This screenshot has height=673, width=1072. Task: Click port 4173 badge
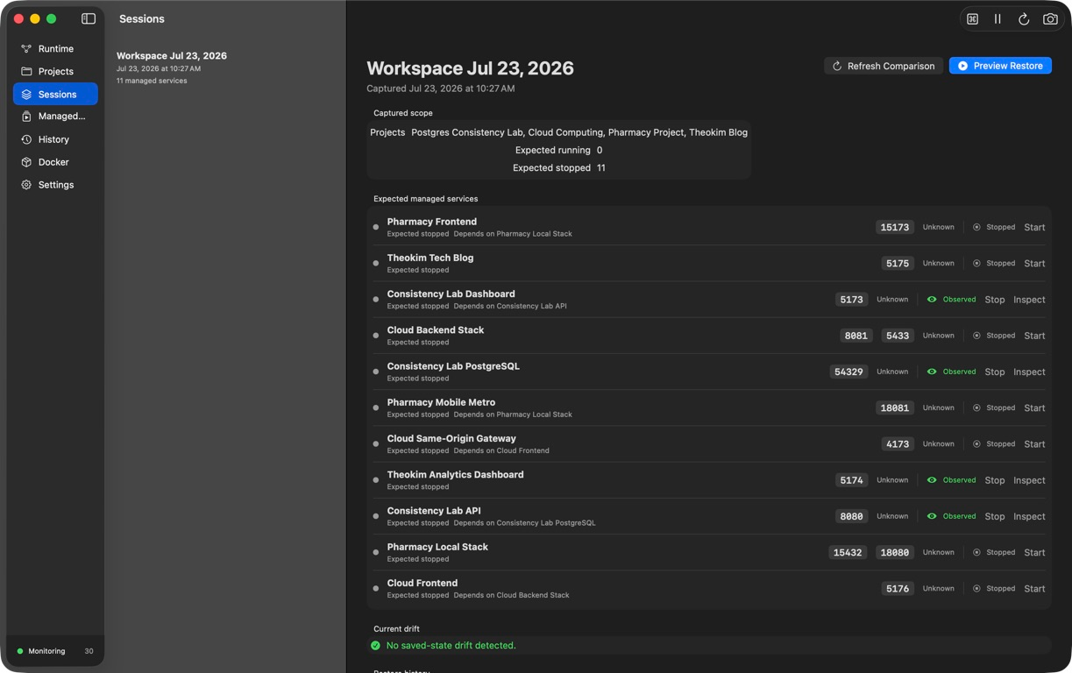tap(898, 444)
